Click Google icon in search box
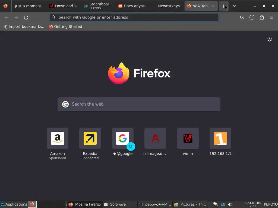This screenshot has height=208, width=278. [x=65, y=104]
